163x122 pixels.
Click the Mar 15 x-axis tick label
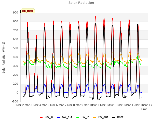pos(131,105)
